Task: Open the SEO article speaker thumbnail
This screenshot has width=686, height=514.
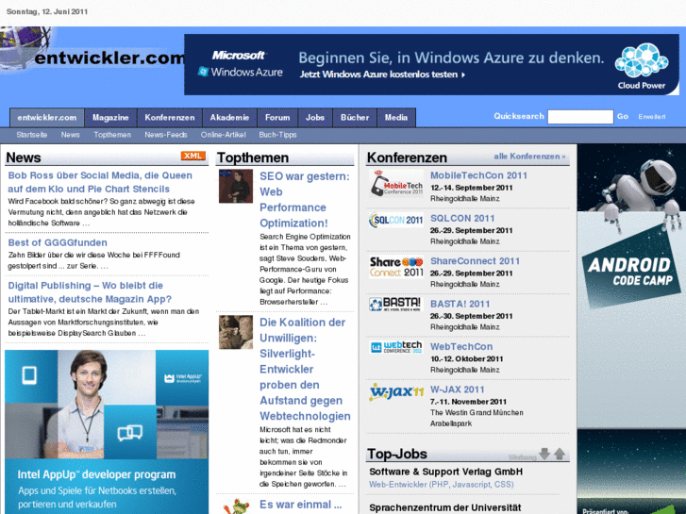Action: [236, 187]
